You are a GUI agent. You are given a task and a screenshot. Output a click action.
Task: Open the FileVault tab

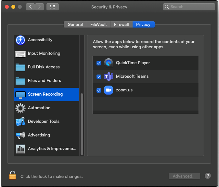(x=98, y=25)
